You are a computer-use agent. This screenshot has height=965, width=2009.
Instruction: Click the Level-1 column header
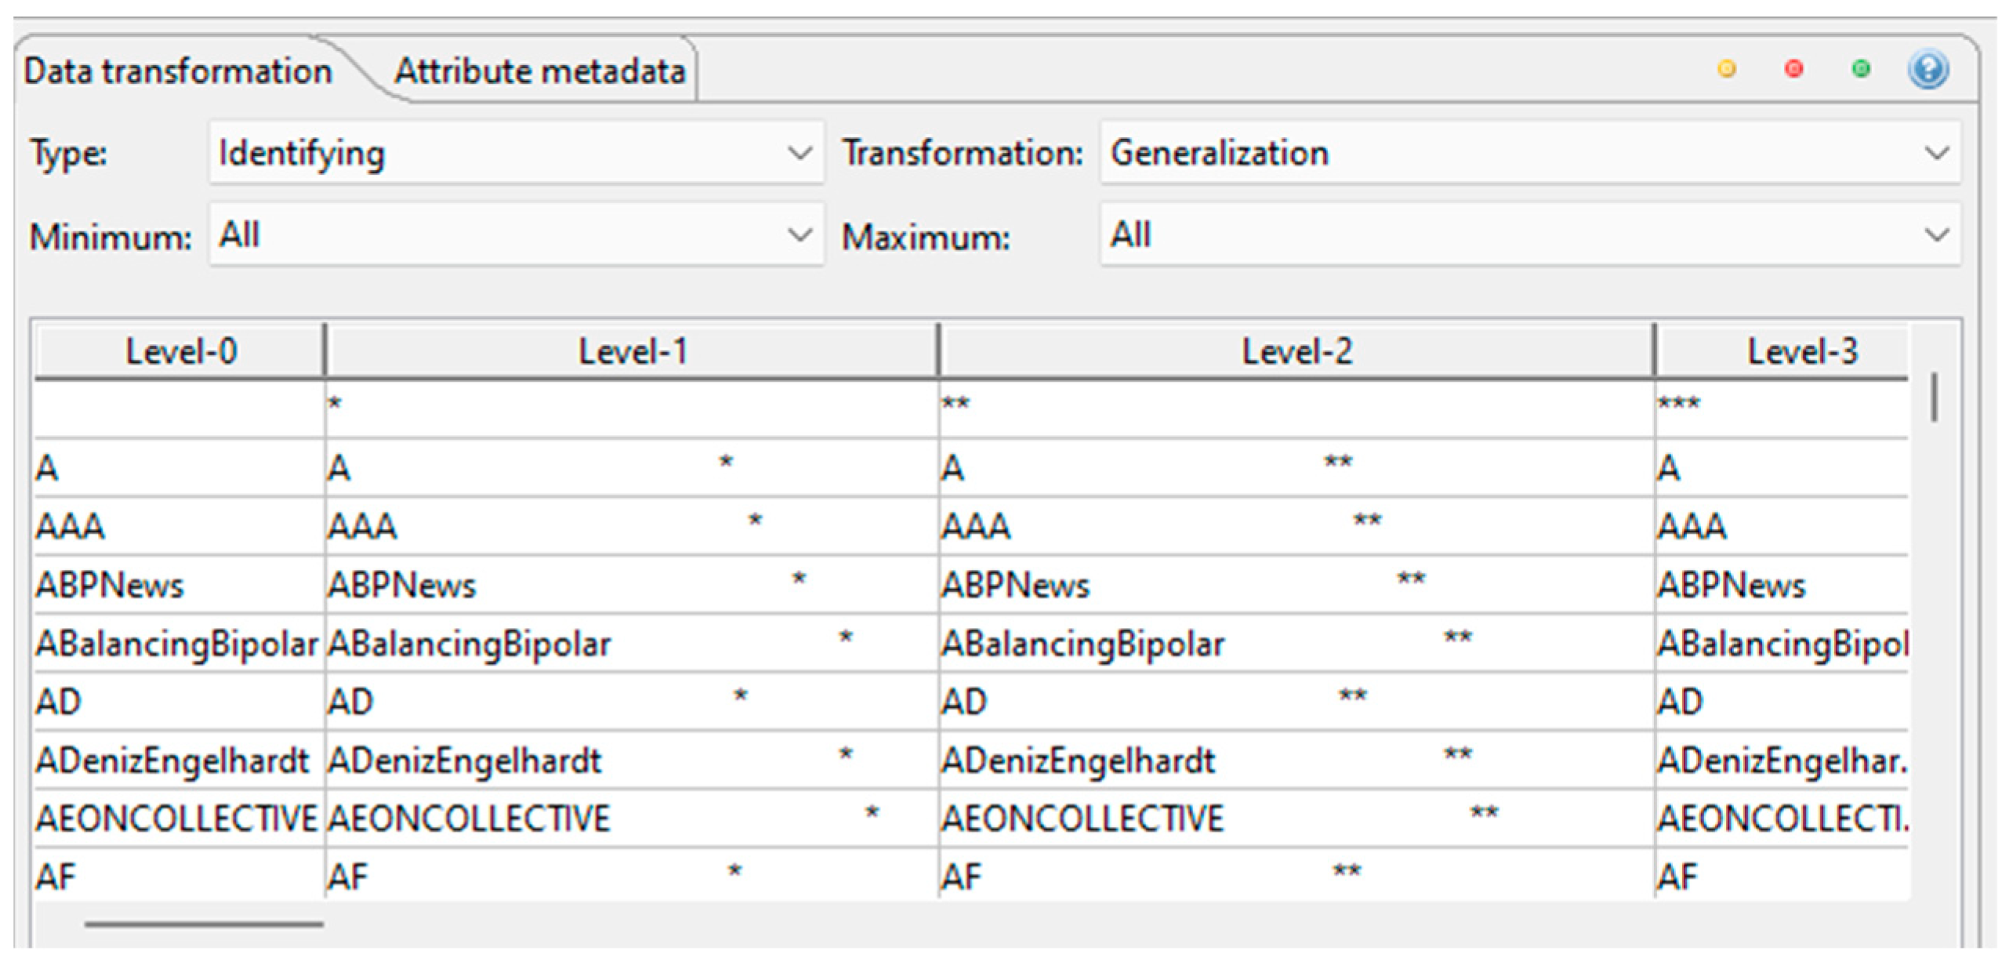[x=632, y=351]
